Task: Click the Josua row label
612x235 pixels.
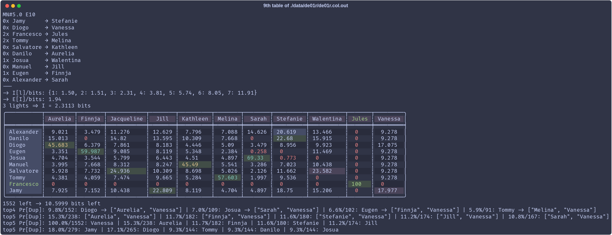Action: click(24, 158)
